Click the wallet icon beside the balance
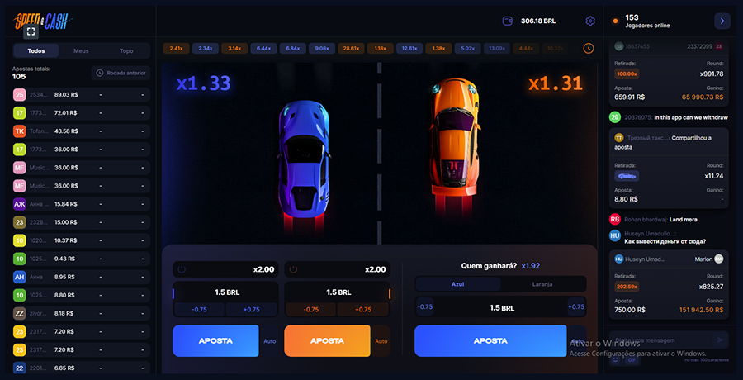This screenshot has width=743, height=380. click(x=507, y=21)
